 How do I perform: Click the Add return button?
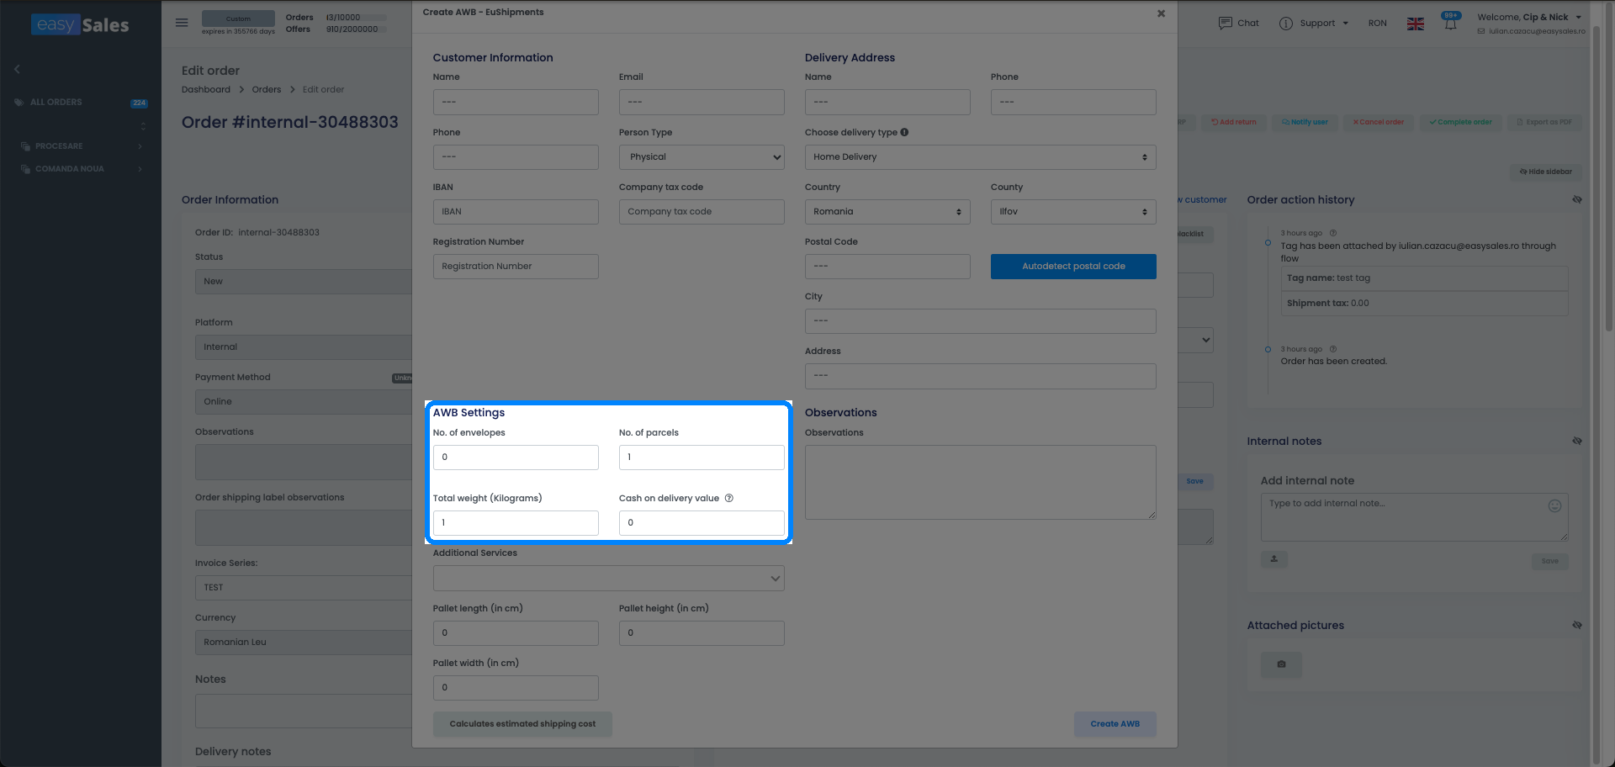click(x=1234, y=122)
